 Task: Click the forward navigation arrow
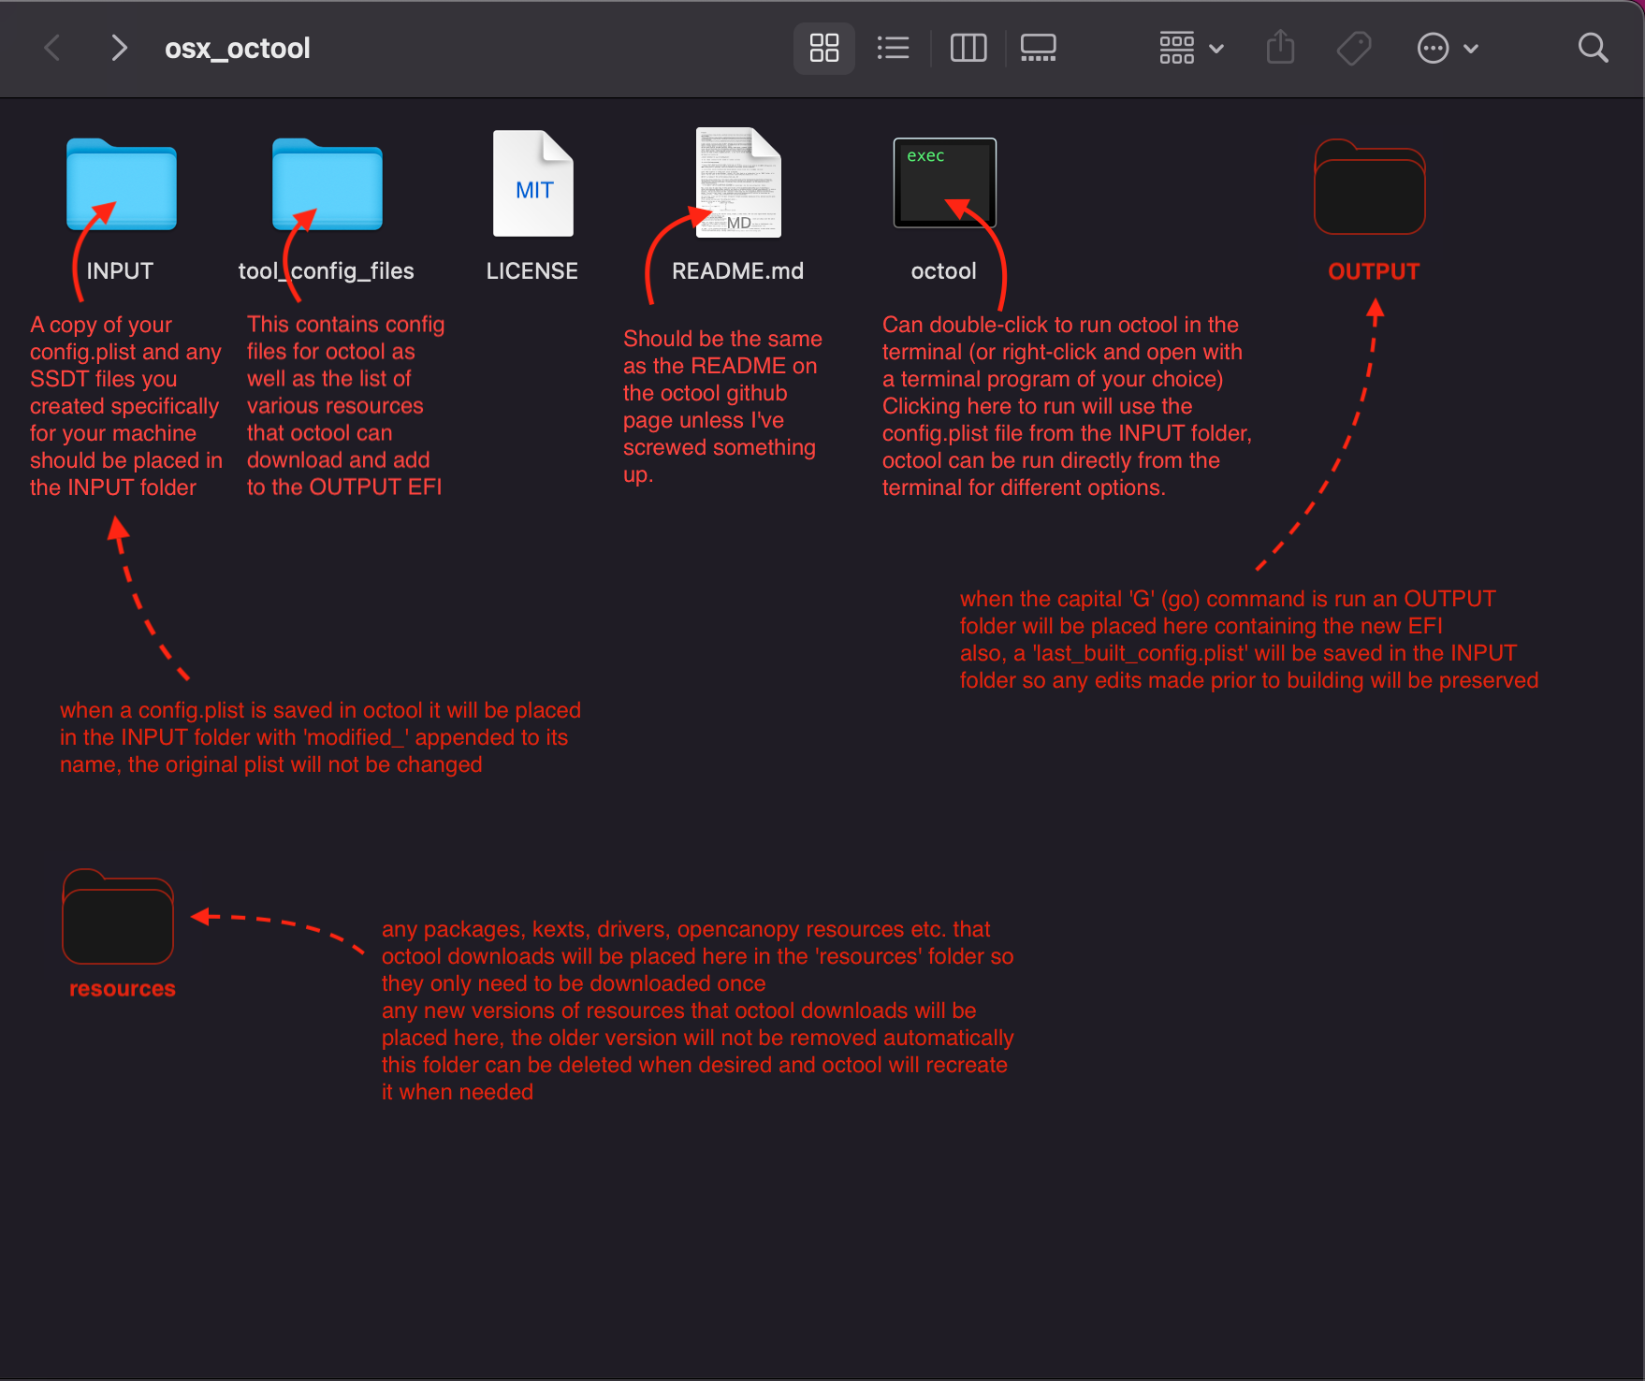pos(119,48)
